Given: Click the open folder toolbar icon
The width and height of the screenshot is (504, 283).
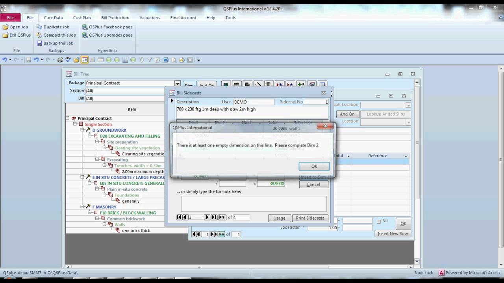Looking at the screenshot, I should pyautogui.click(x=76, y=60).
